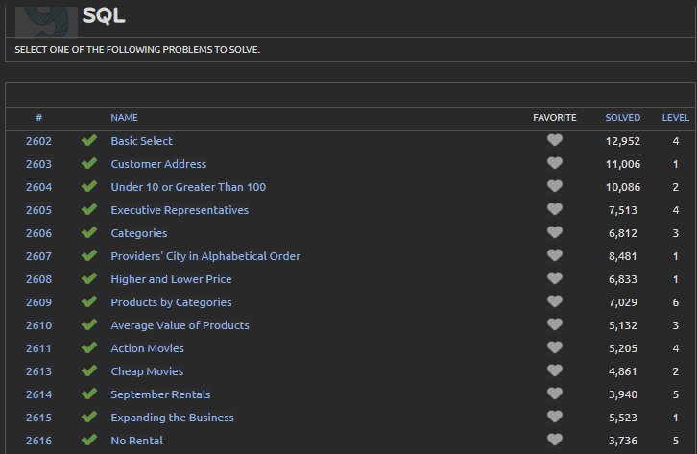
Task: Favorite the Action Movies problem heart
Action: coord(554,347)
